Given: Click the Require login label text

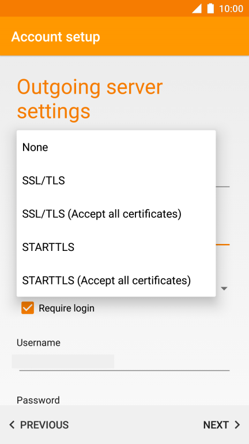Looking at the screenshot, I should pyautogui.click(x=67, y=308).
